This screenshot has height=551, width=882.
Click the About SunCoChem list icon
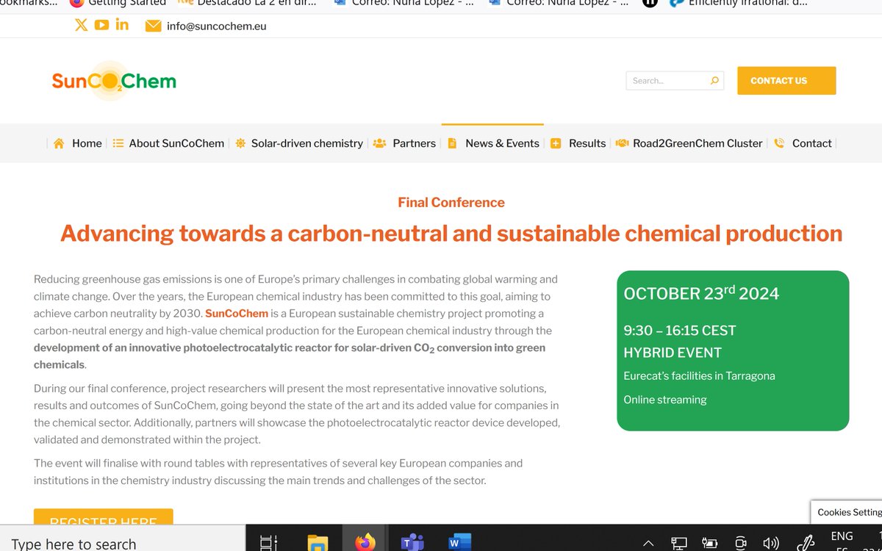point(118,143)
